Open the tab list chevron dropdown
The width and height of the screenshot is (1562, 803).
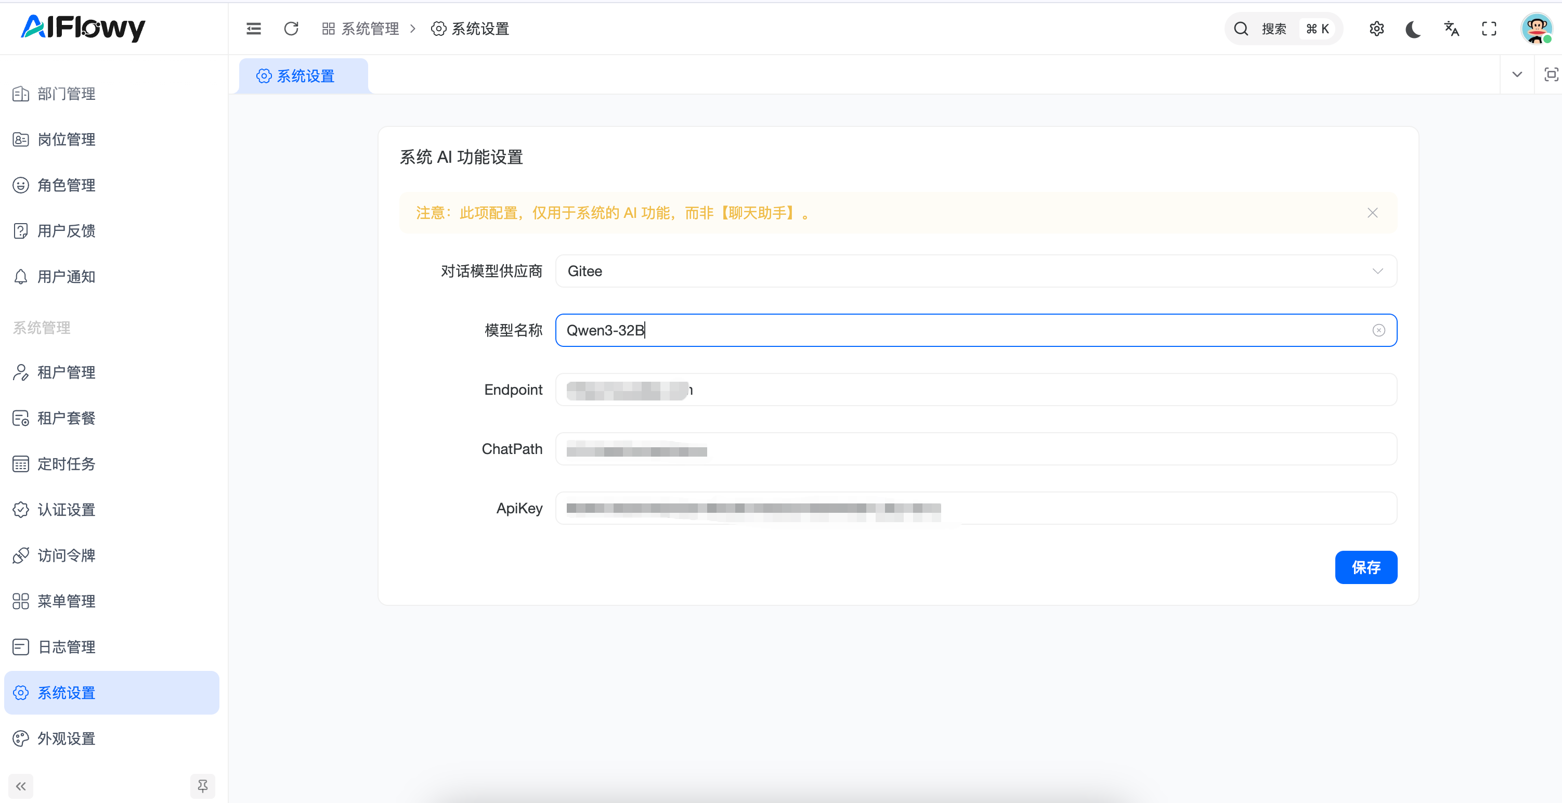point(1517,74)
